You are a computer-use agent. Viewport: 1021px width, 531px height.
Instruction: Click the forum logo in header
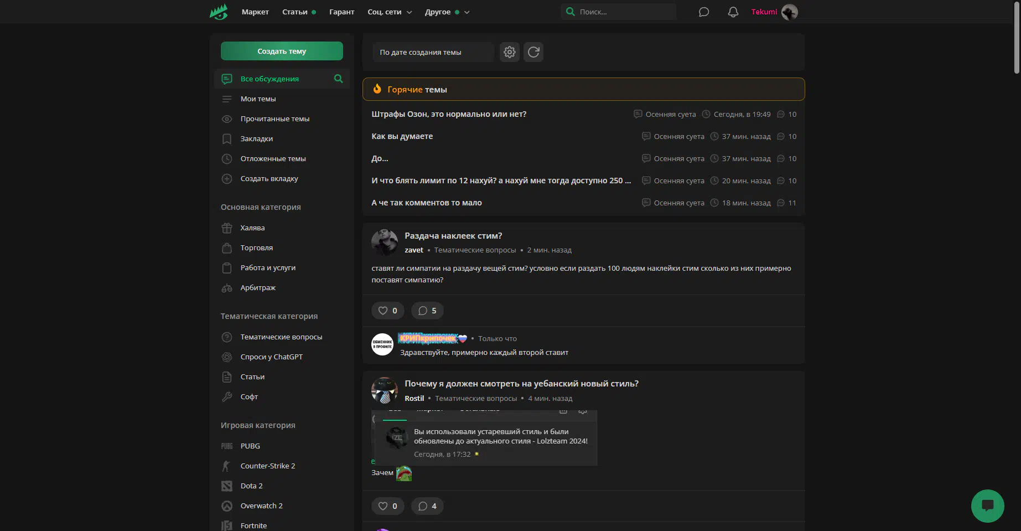[x=219, y=12]
